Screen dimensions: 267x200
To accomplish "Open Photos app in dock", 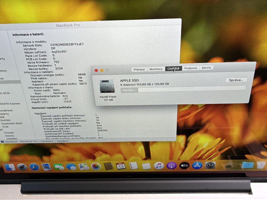I will point(96,166).
